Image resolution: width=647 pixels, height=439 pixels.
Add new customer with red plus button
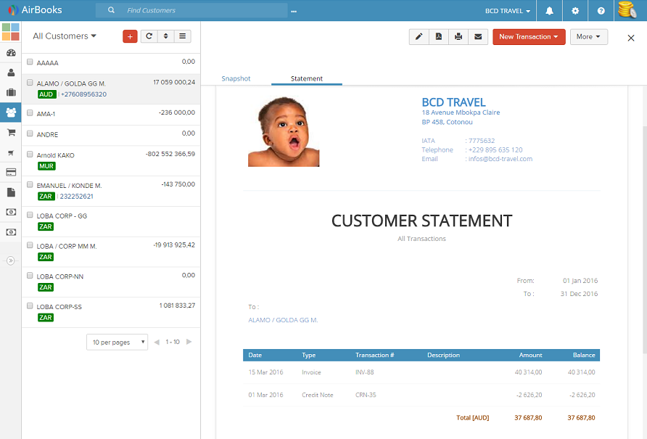(130, 36)
